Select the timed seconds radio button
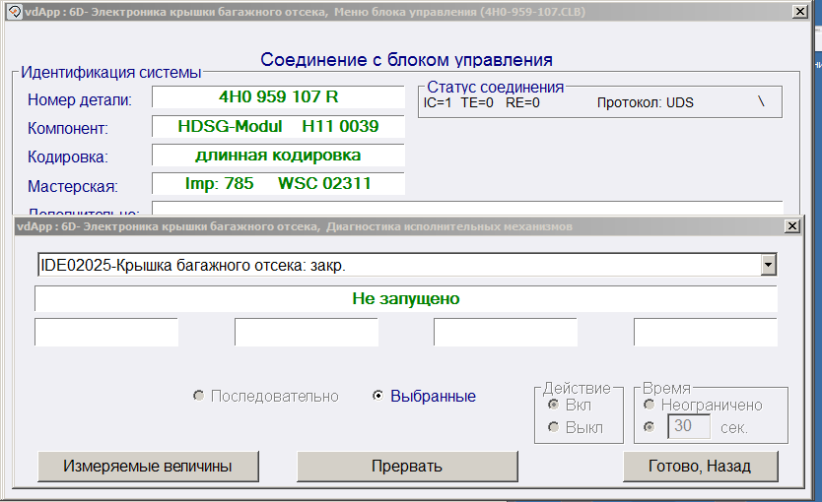This screenshot has height=502, width=822. [649, 427]
